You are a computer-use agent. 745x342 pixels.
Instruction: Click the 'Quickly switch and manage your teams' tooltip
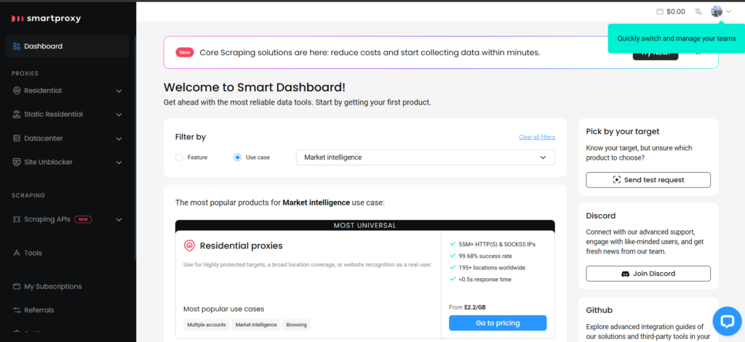tap(677, 38)
